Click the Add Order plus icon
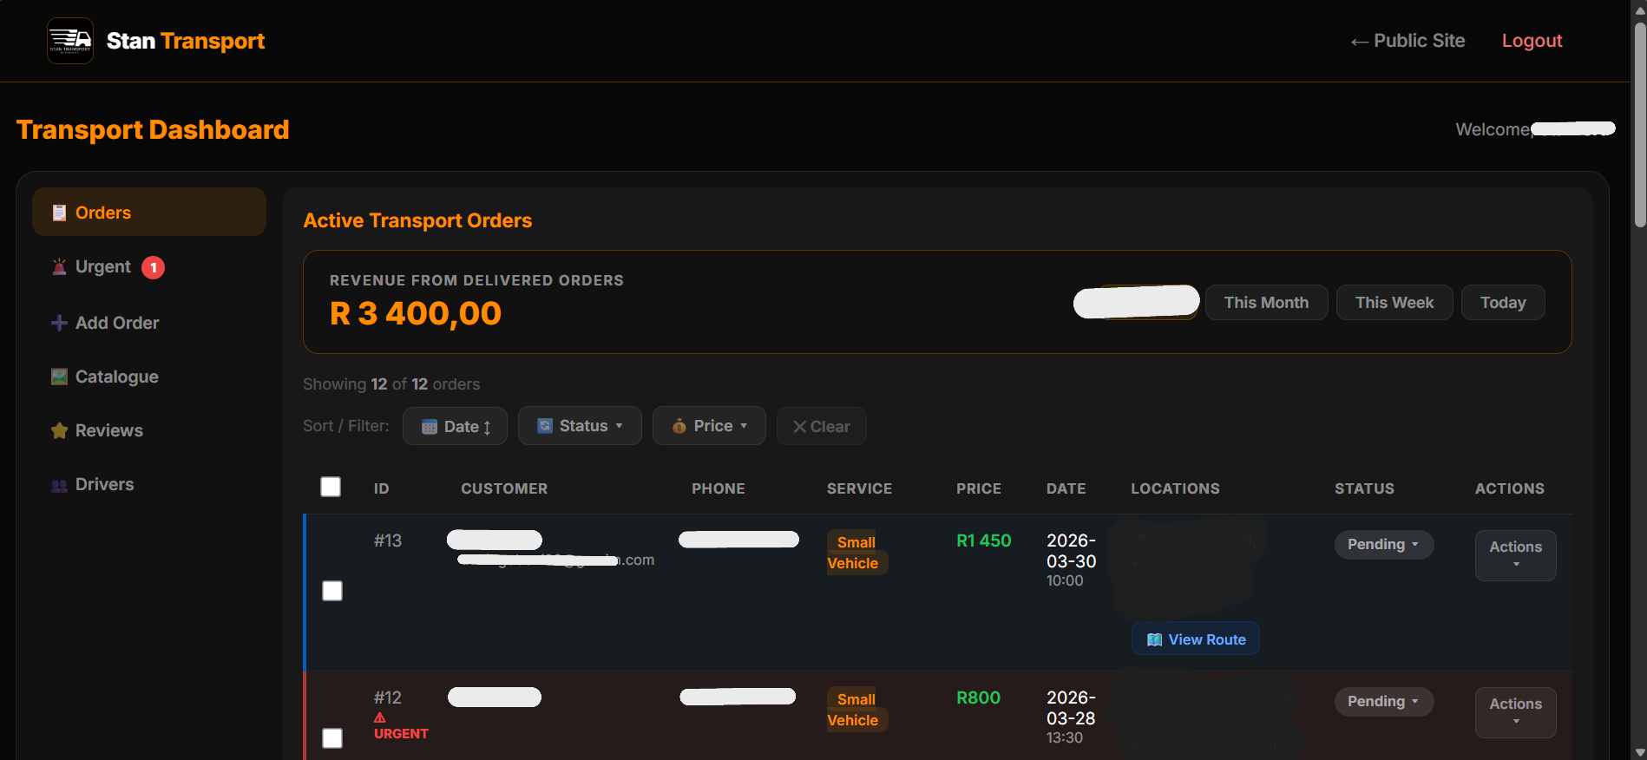1647x760 pixels. [59, 323]
